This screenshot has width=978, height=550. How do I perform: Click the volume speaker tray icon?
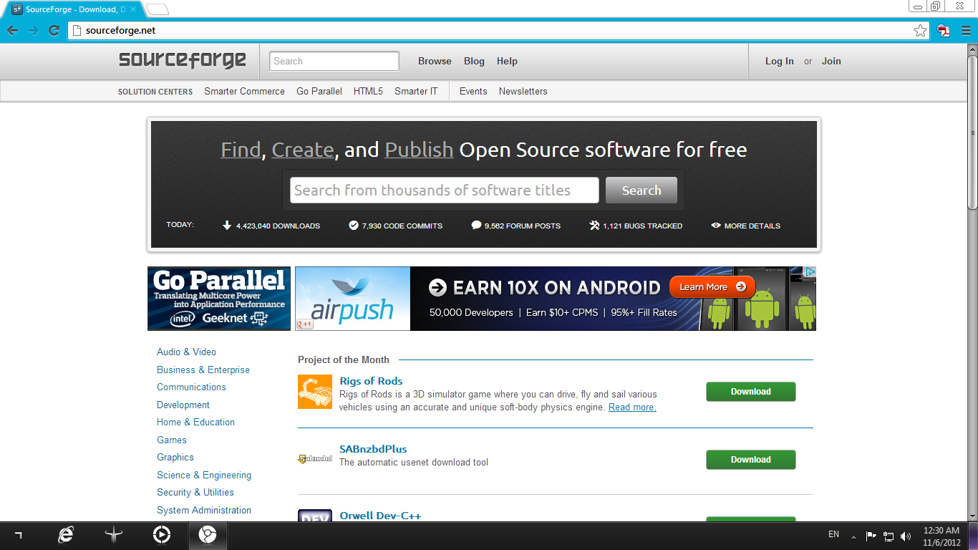(x=906, y=536)
